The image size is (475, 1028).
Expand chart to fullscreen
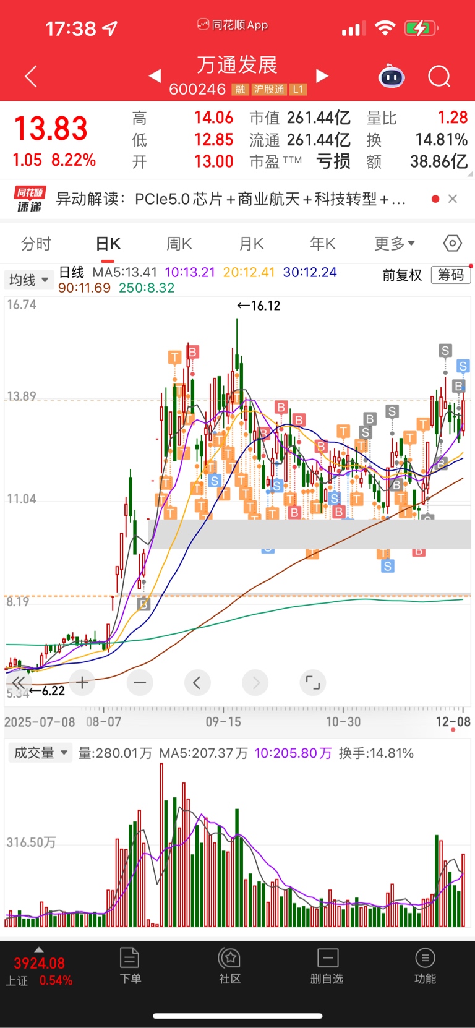pos(313,683)
